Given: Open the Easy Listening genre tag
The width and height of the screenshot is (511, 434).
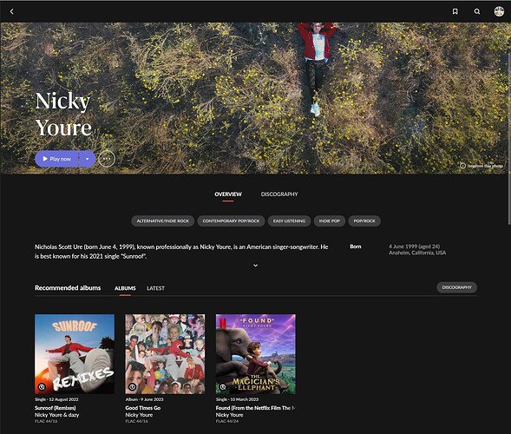Looking at the screenshot, I should pos(289,220).
